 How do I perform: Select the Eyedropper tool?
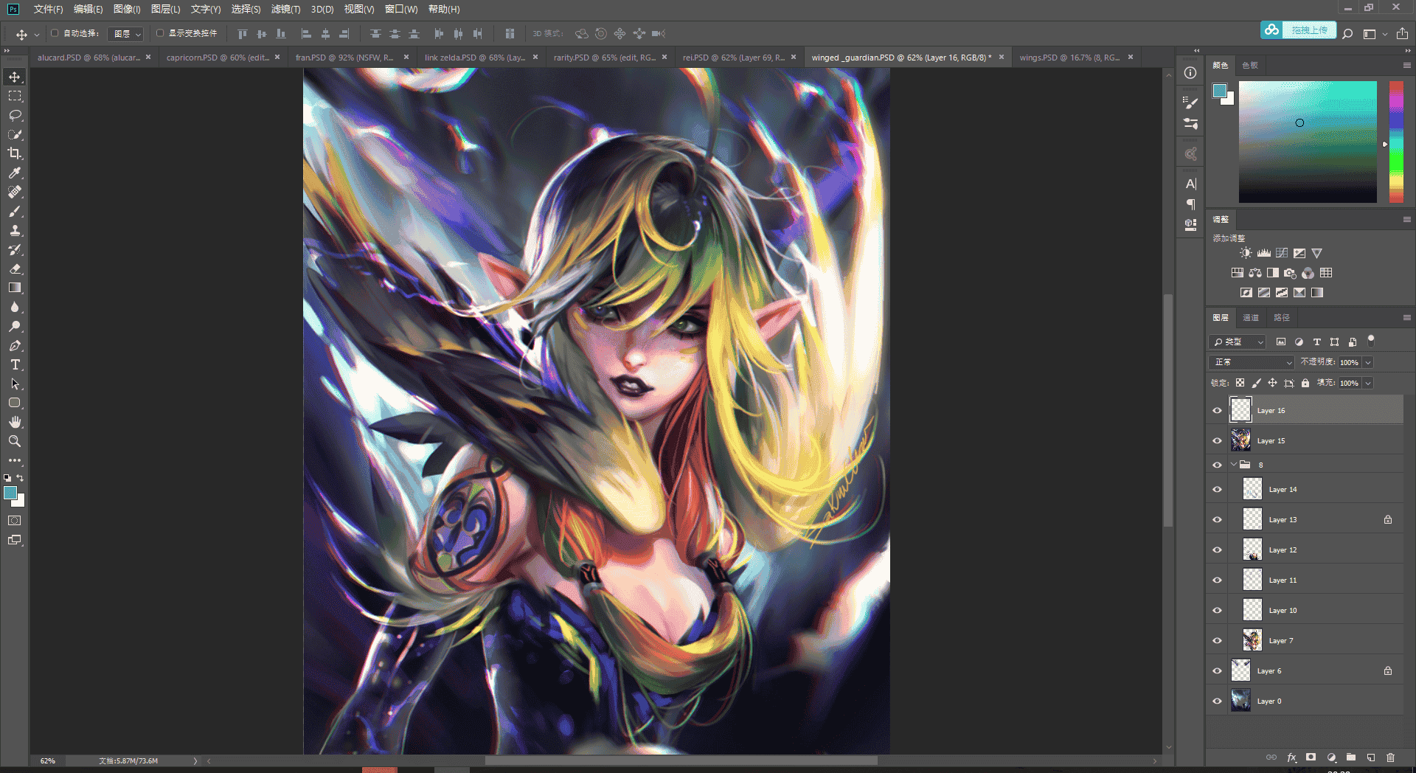pos(15,173)
